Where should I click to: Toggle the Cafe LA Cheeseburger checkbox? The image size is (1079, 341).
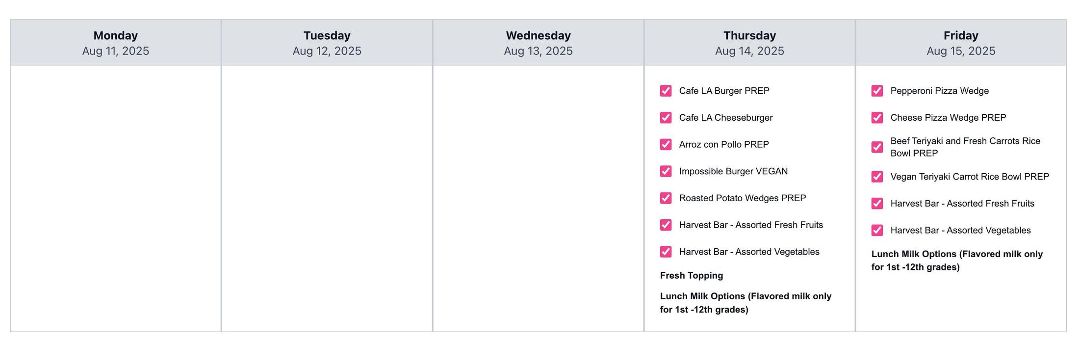[x=666, y=118]
